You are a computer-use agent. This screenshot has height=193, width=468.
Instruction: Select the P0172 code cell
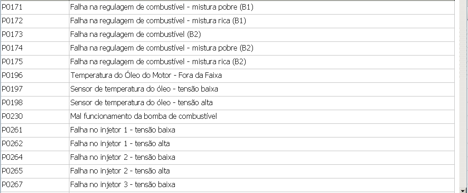(12, 21)
